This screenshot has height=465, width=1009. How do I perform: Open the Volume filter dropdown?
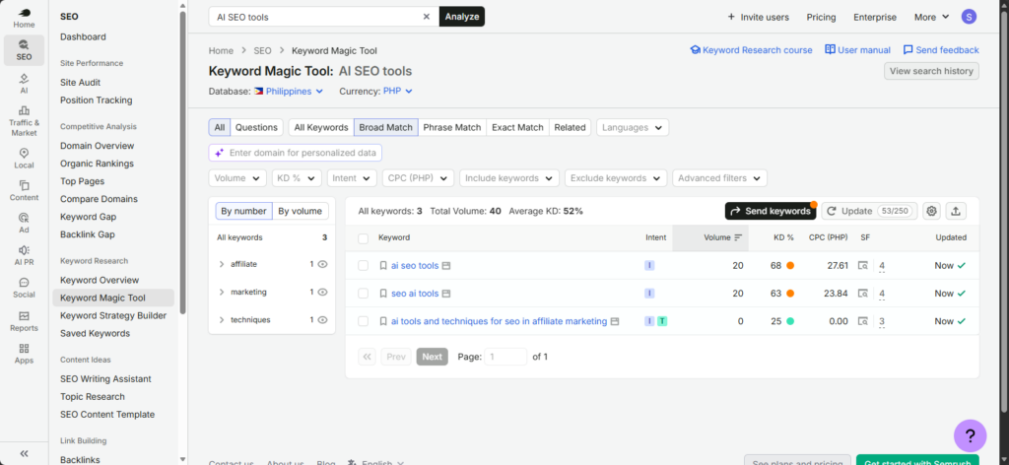tap(237, 178)
